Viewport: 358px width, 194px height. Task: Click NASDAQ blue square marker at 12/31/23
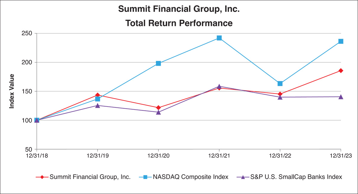[341, 41]
